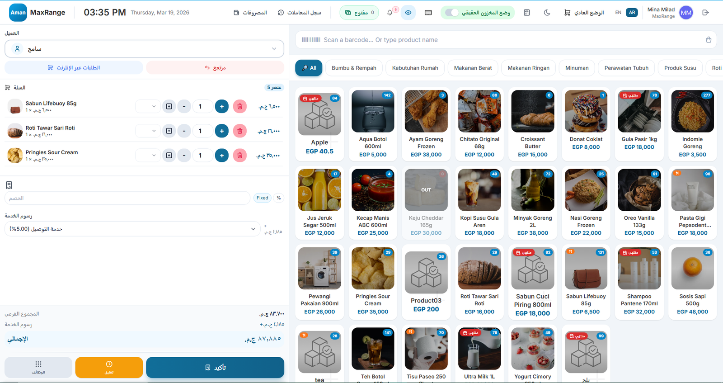Add Aqua Botol 600ml to cart
Viewport: 723px width, 383px height.
point(373,124)
